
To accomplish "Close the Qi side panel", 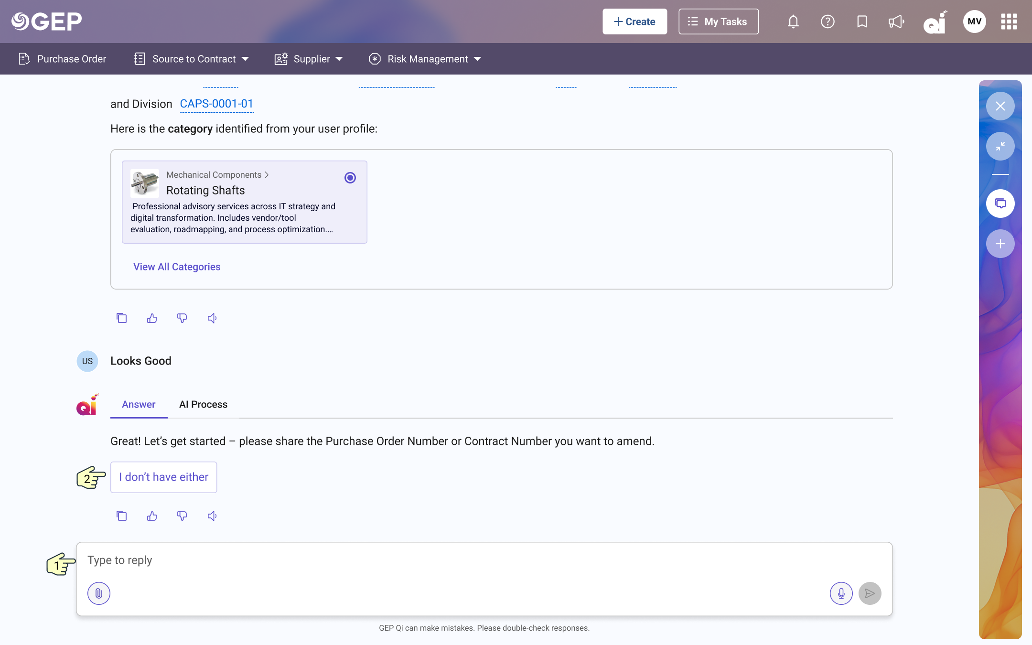I will click(x=1000, y=106).
